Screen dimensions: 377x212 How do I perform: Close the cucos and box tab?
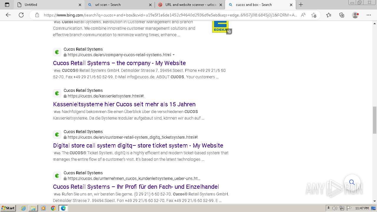point(291,5)
